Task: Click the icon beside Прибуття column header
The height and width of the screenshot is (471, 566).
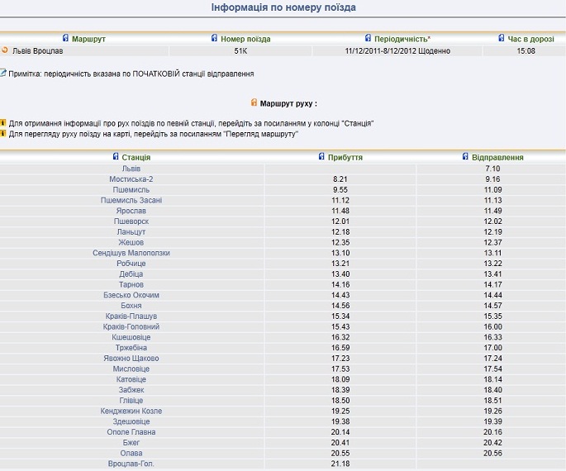Action: click(321, 157)
